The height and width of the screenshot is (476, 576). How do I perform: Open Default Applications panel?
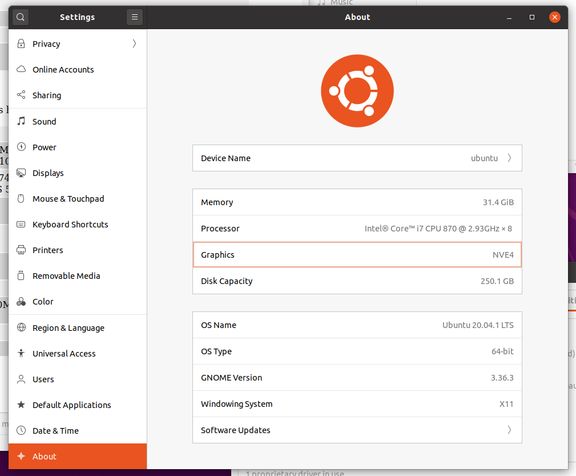point(78,405)
